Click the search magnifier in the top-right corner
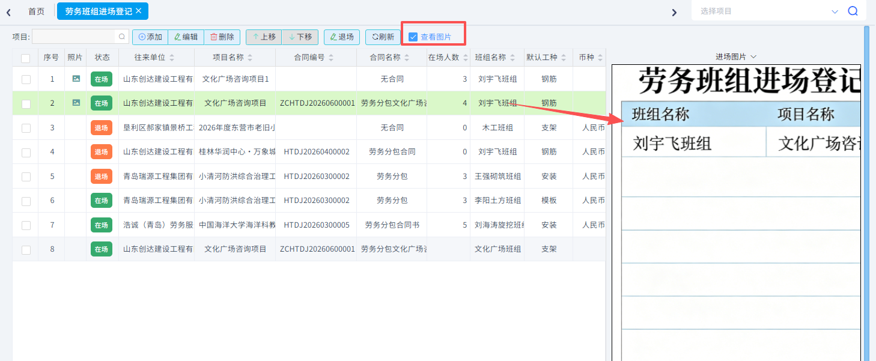 (x=853, y=11)
